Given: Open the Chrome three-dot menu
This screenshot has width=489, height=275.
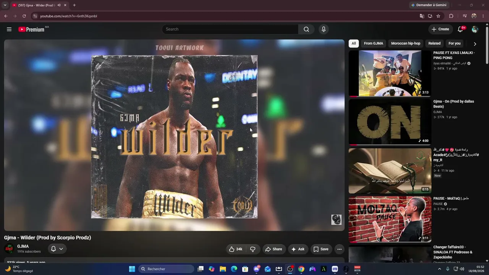Looking at the screenshot, I should point(483,16).
